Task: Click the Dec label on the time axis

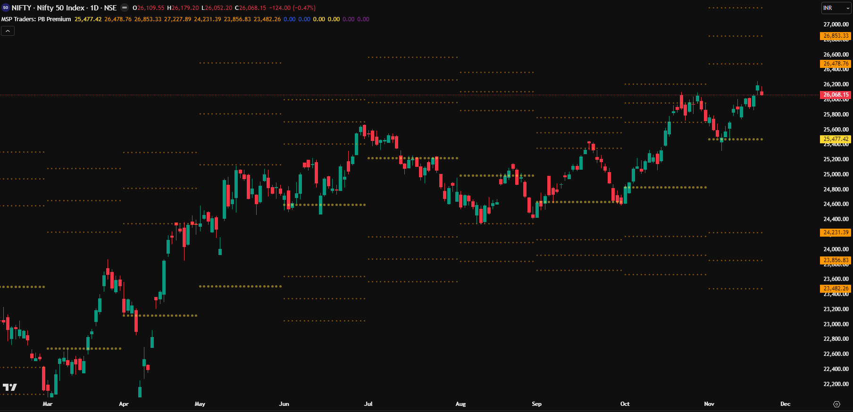Action: pyautogui.click(x=785, y=404)
